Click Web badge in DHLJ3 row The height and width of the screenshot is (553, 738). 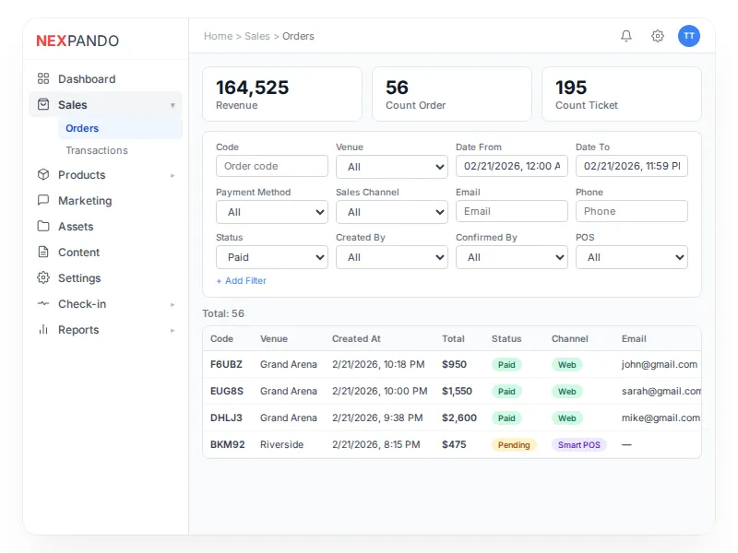566,418
